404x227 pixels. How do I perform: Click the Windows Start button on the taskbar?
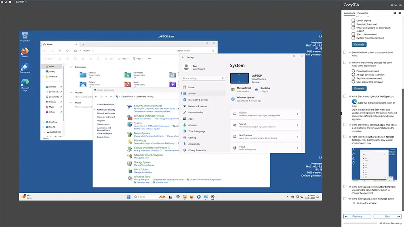tap(128, 197)
